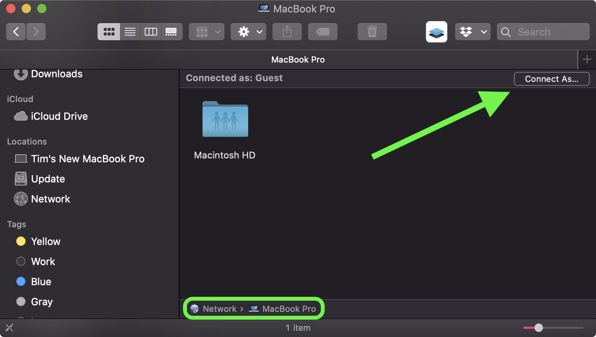
Task: Open the group-by arrangement dropdown
Action: (206, 32)
